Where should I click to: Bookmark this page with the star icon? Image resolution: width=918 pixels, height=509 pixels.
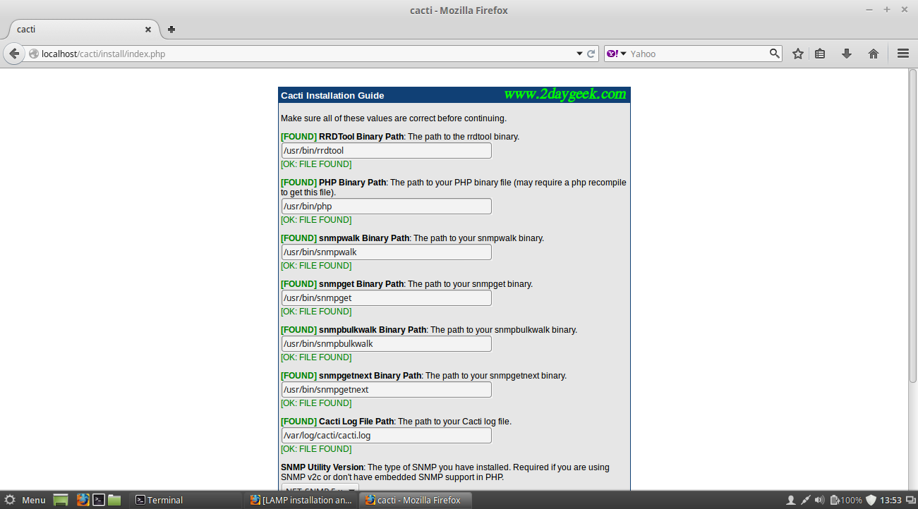(798, 54)
